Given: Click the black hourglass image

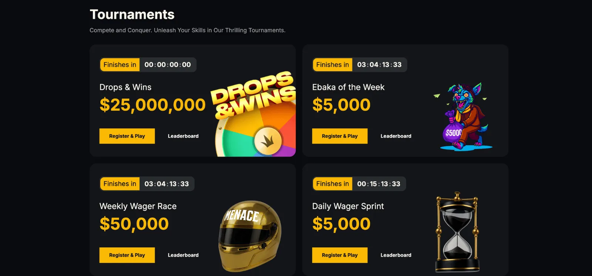Looking at the screenshot, I should click(x=457, y=232).
